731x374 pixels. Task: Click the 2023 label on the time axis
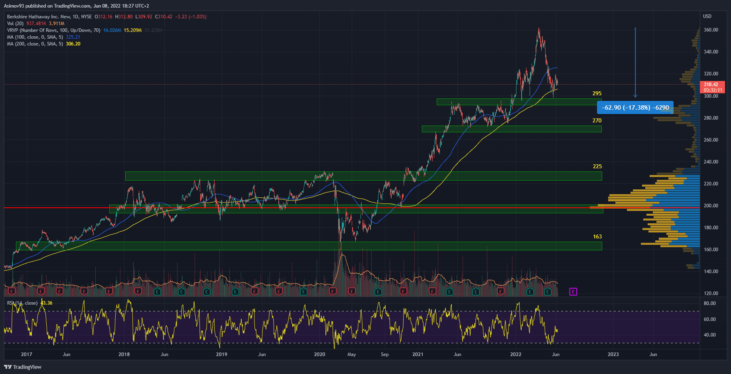click(613, 354)
